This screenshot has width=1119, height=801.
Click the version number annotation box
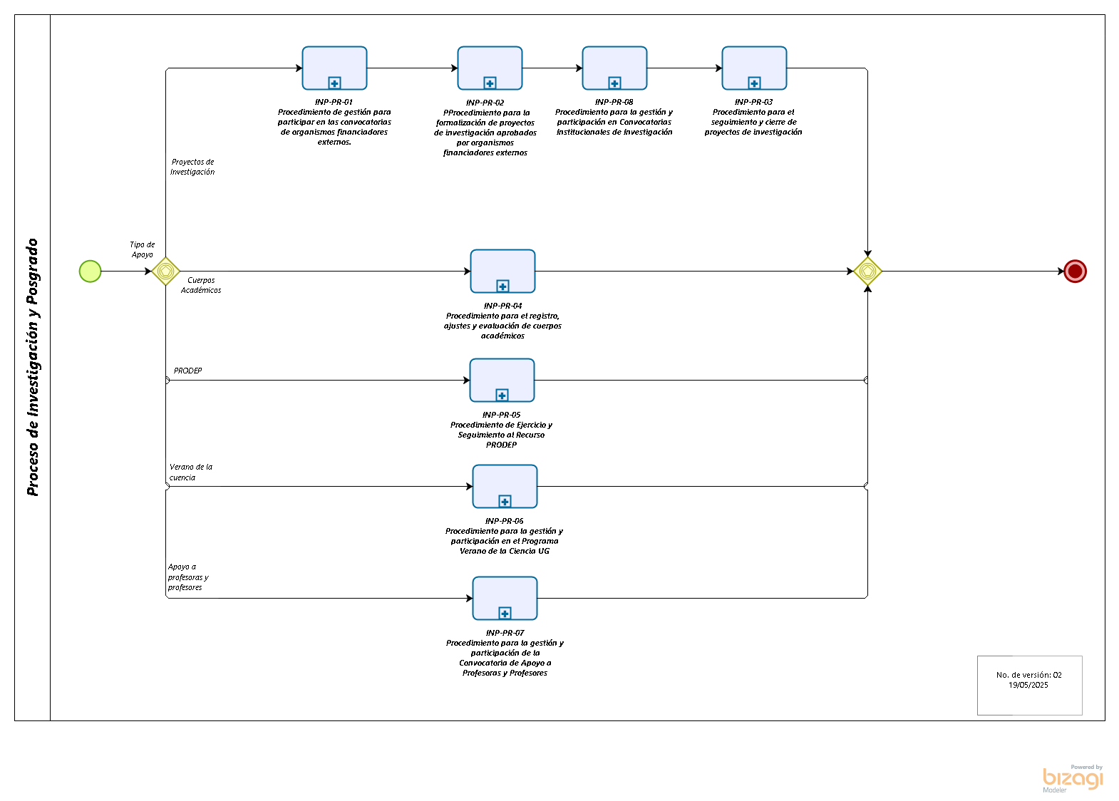click(x=1029, y=684)
